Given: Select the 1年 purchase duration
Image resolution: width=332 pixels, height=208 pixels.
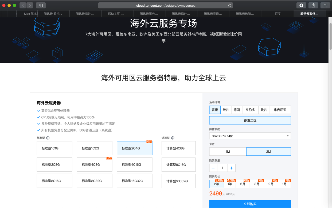Looking at the screenshot, I should (x=230, y=184).
